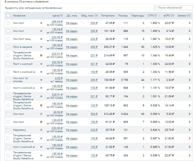Edit the 400 ₽ total limit
The height and width of the screenshot is (161, 194).
coord(94,47)
